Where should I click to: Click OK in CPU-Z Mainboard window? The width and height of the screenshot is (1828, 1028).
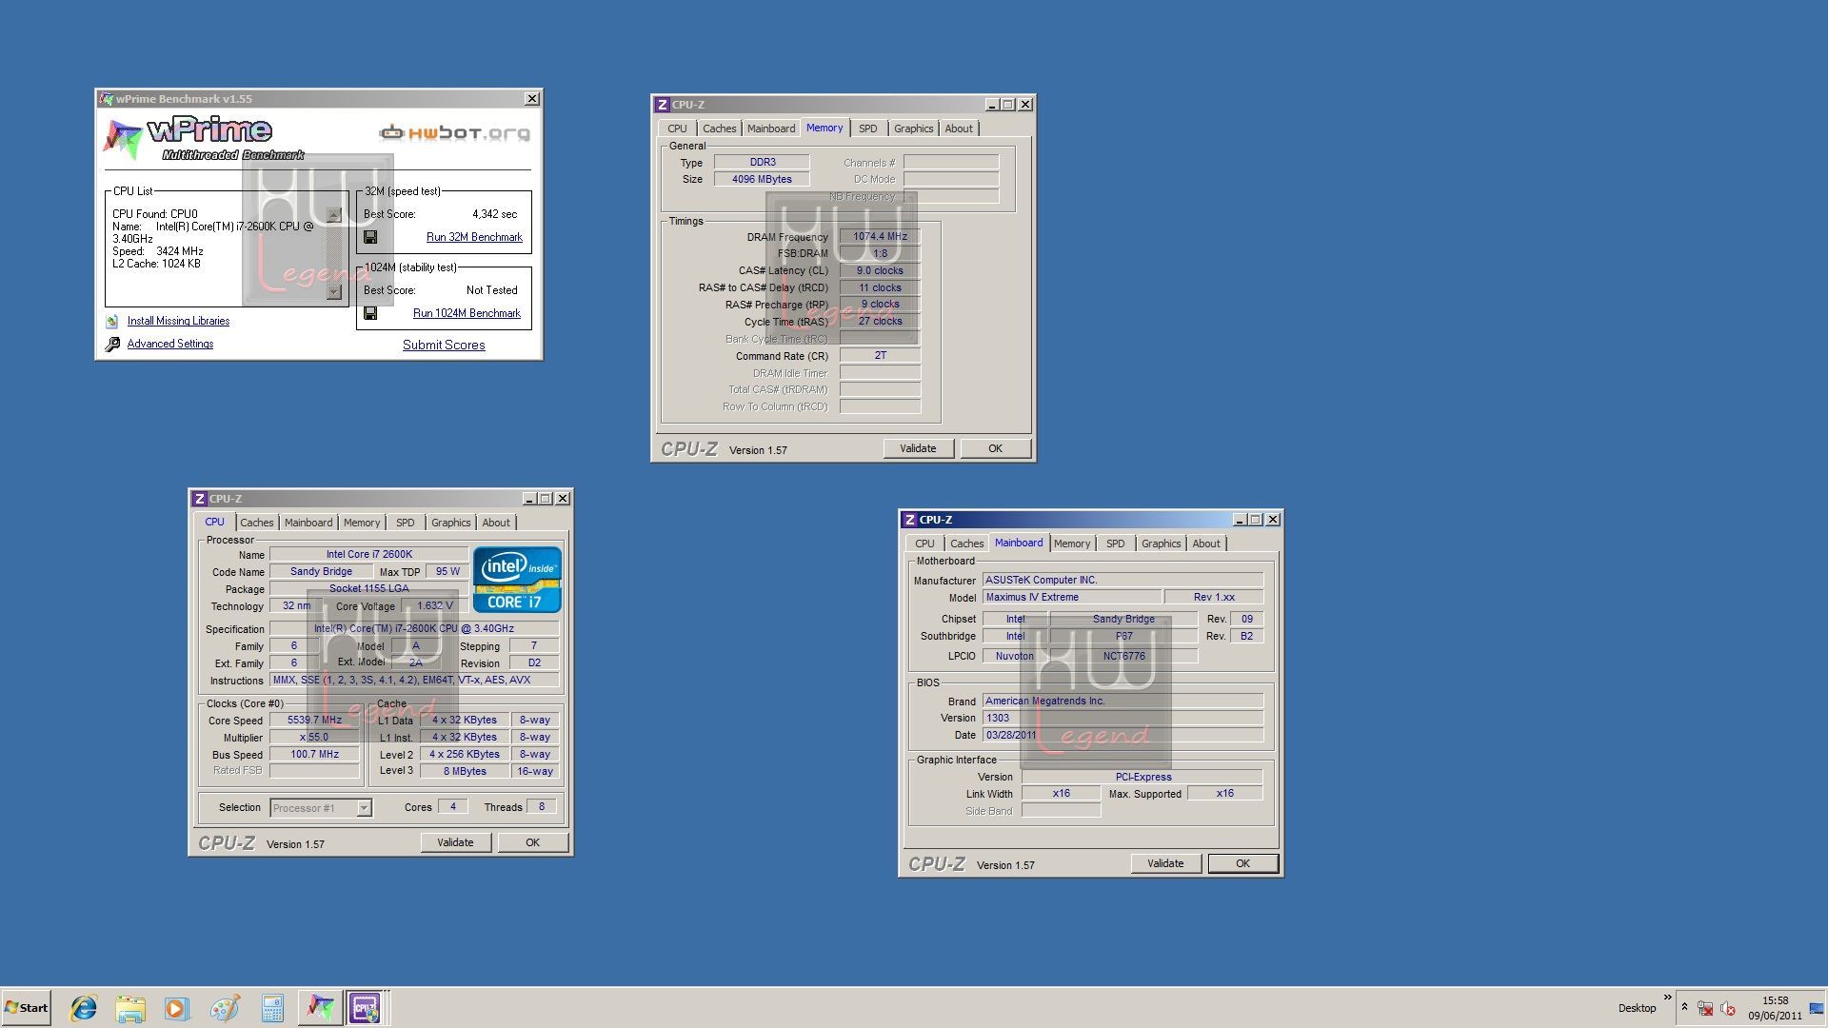pos(1242,863)
